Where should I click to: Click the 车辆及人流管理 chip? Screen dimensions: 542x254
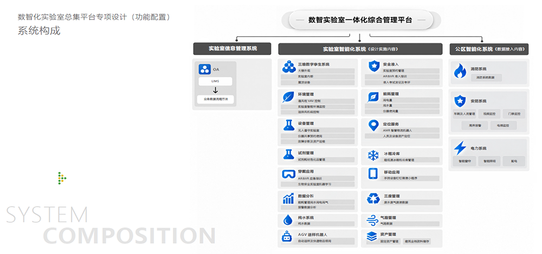464,113
